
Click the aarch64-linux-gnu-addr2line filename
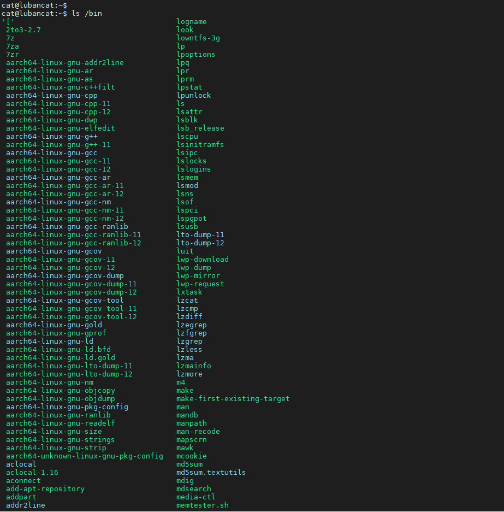click(65, 63)
